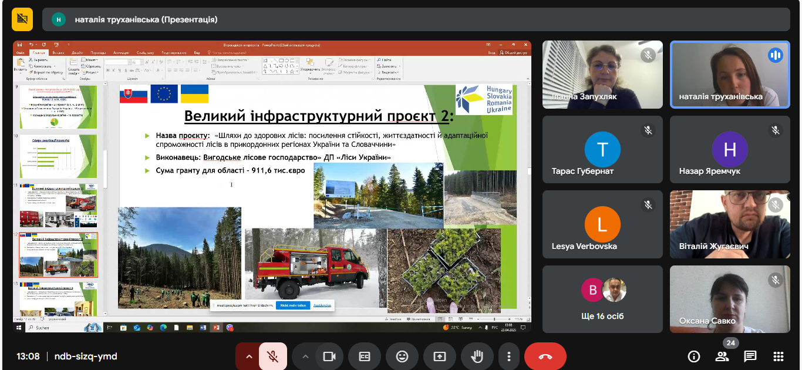Open the emoji reactions picker
Image resolution: width=802 pixels, height=370 pixels.
click(x=402, y=356)
